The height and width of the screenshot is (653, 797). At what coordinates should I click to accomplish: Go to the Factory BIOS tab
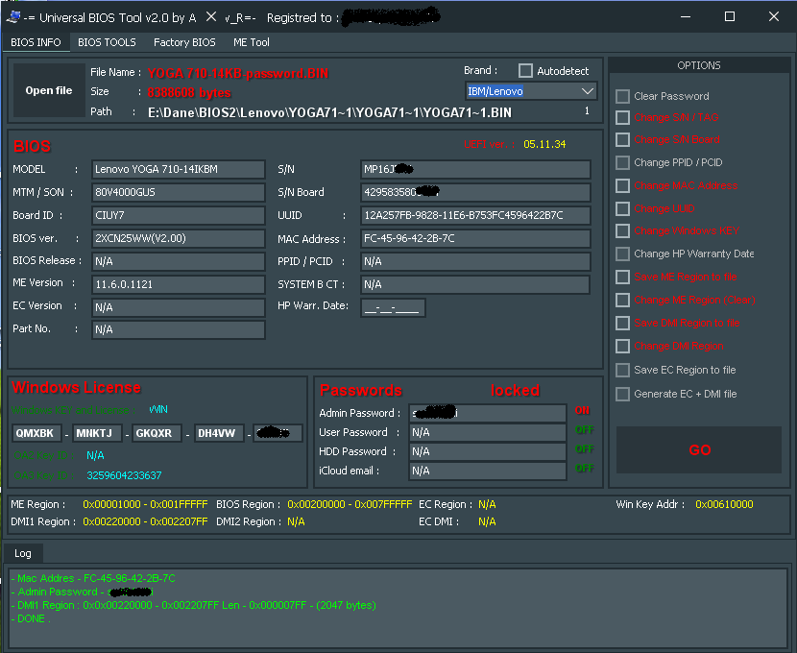(x=184, y=42)
